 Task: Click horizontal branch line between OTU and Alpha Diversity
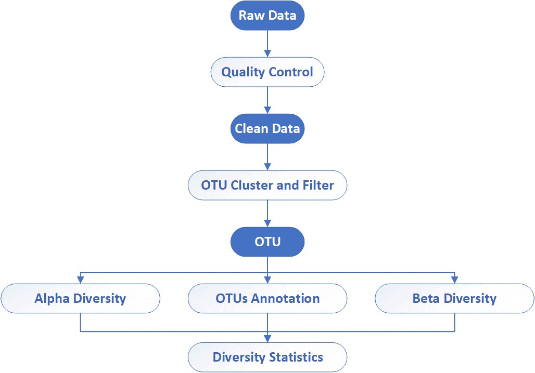point(172,272)
